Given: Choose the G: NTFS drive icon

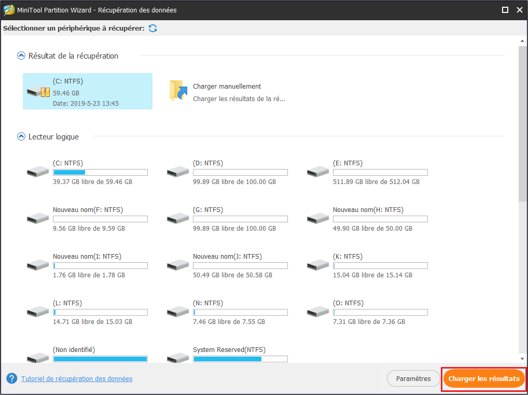Looking at the screenshot, I should pos(178,218).
